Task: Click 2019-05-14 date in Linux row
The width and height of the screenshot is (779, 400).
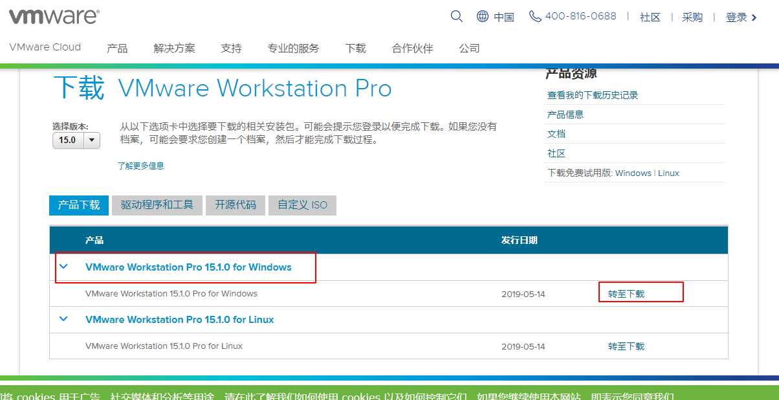Action: coord(523,346)
